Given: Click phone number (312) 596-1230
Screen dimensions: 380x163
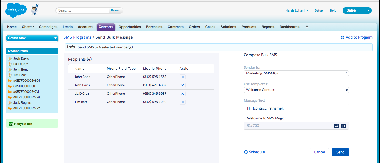Looking at the screenshot, I should point(155,102).
